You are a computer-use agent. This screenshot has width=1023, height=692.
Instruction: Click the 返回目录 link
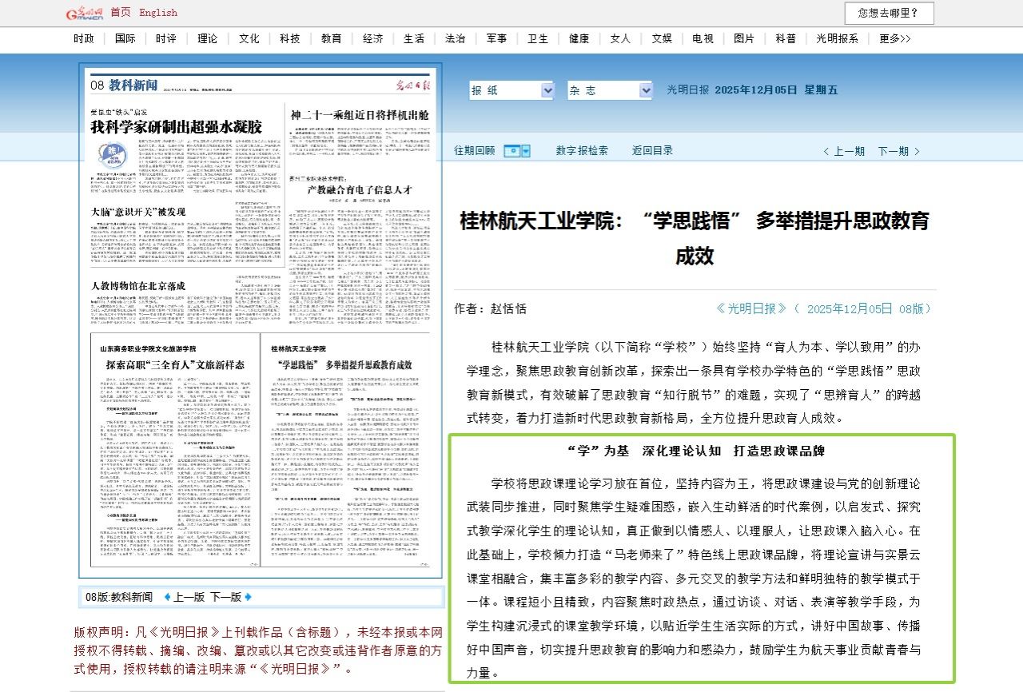652,150
